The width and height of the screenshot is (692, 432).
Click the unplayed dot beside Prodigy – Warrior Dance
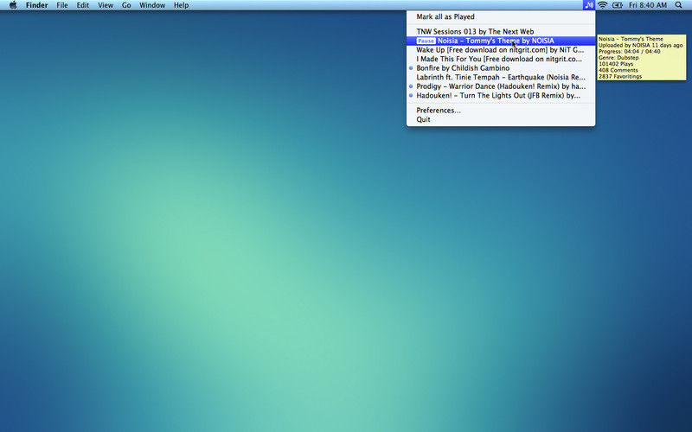pyautogui.click(x=411, y=86)
